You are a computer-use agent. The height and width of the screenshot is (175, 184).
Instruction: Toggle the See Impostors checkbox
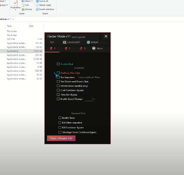pyautogui.click(x=58, y=77)
